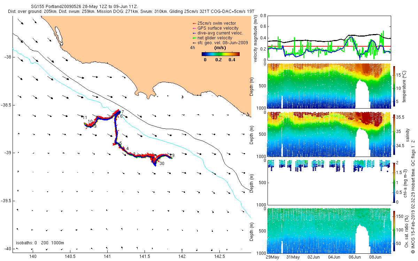Click the 'isobaths: 0 200 1000m' note

click(40, 243)
